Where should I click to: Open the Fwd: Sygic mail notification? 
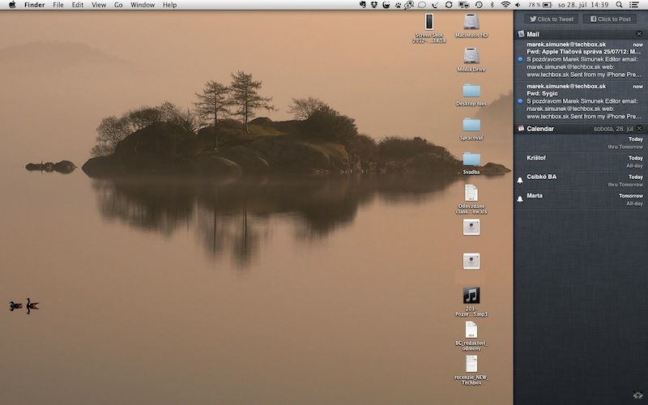[581, 101]
